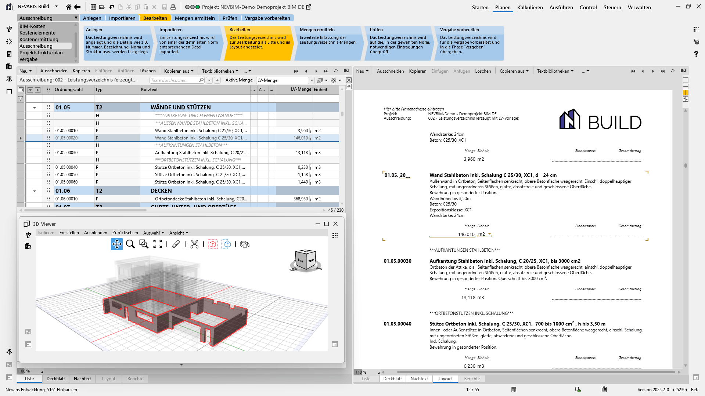This screenshot has height=396, width=705.
Task: Go to home via house icon
Action: click(x=68, y=7)
